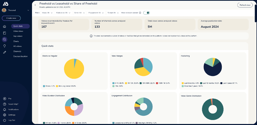Toggle Hide irrelevant content switch
257x125 pixels.
click(146, 13)
